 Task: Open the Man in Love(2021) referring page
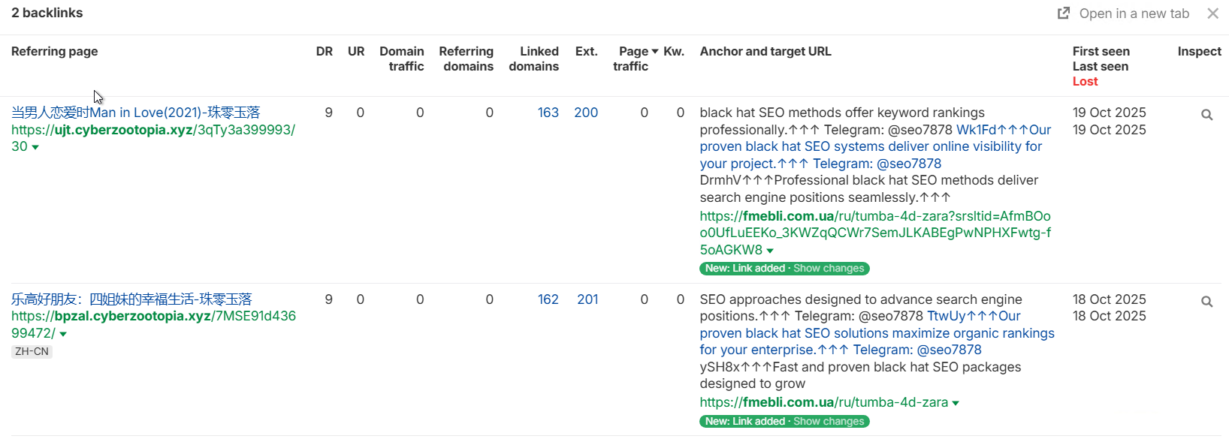(x=135, y=113)
